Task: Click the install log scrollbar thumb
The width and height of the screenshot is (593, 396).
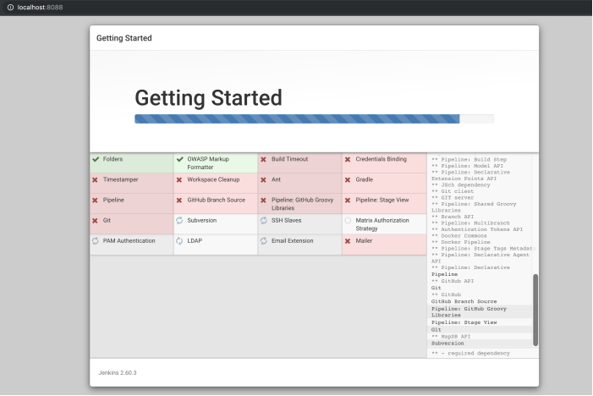Action: 535,311
